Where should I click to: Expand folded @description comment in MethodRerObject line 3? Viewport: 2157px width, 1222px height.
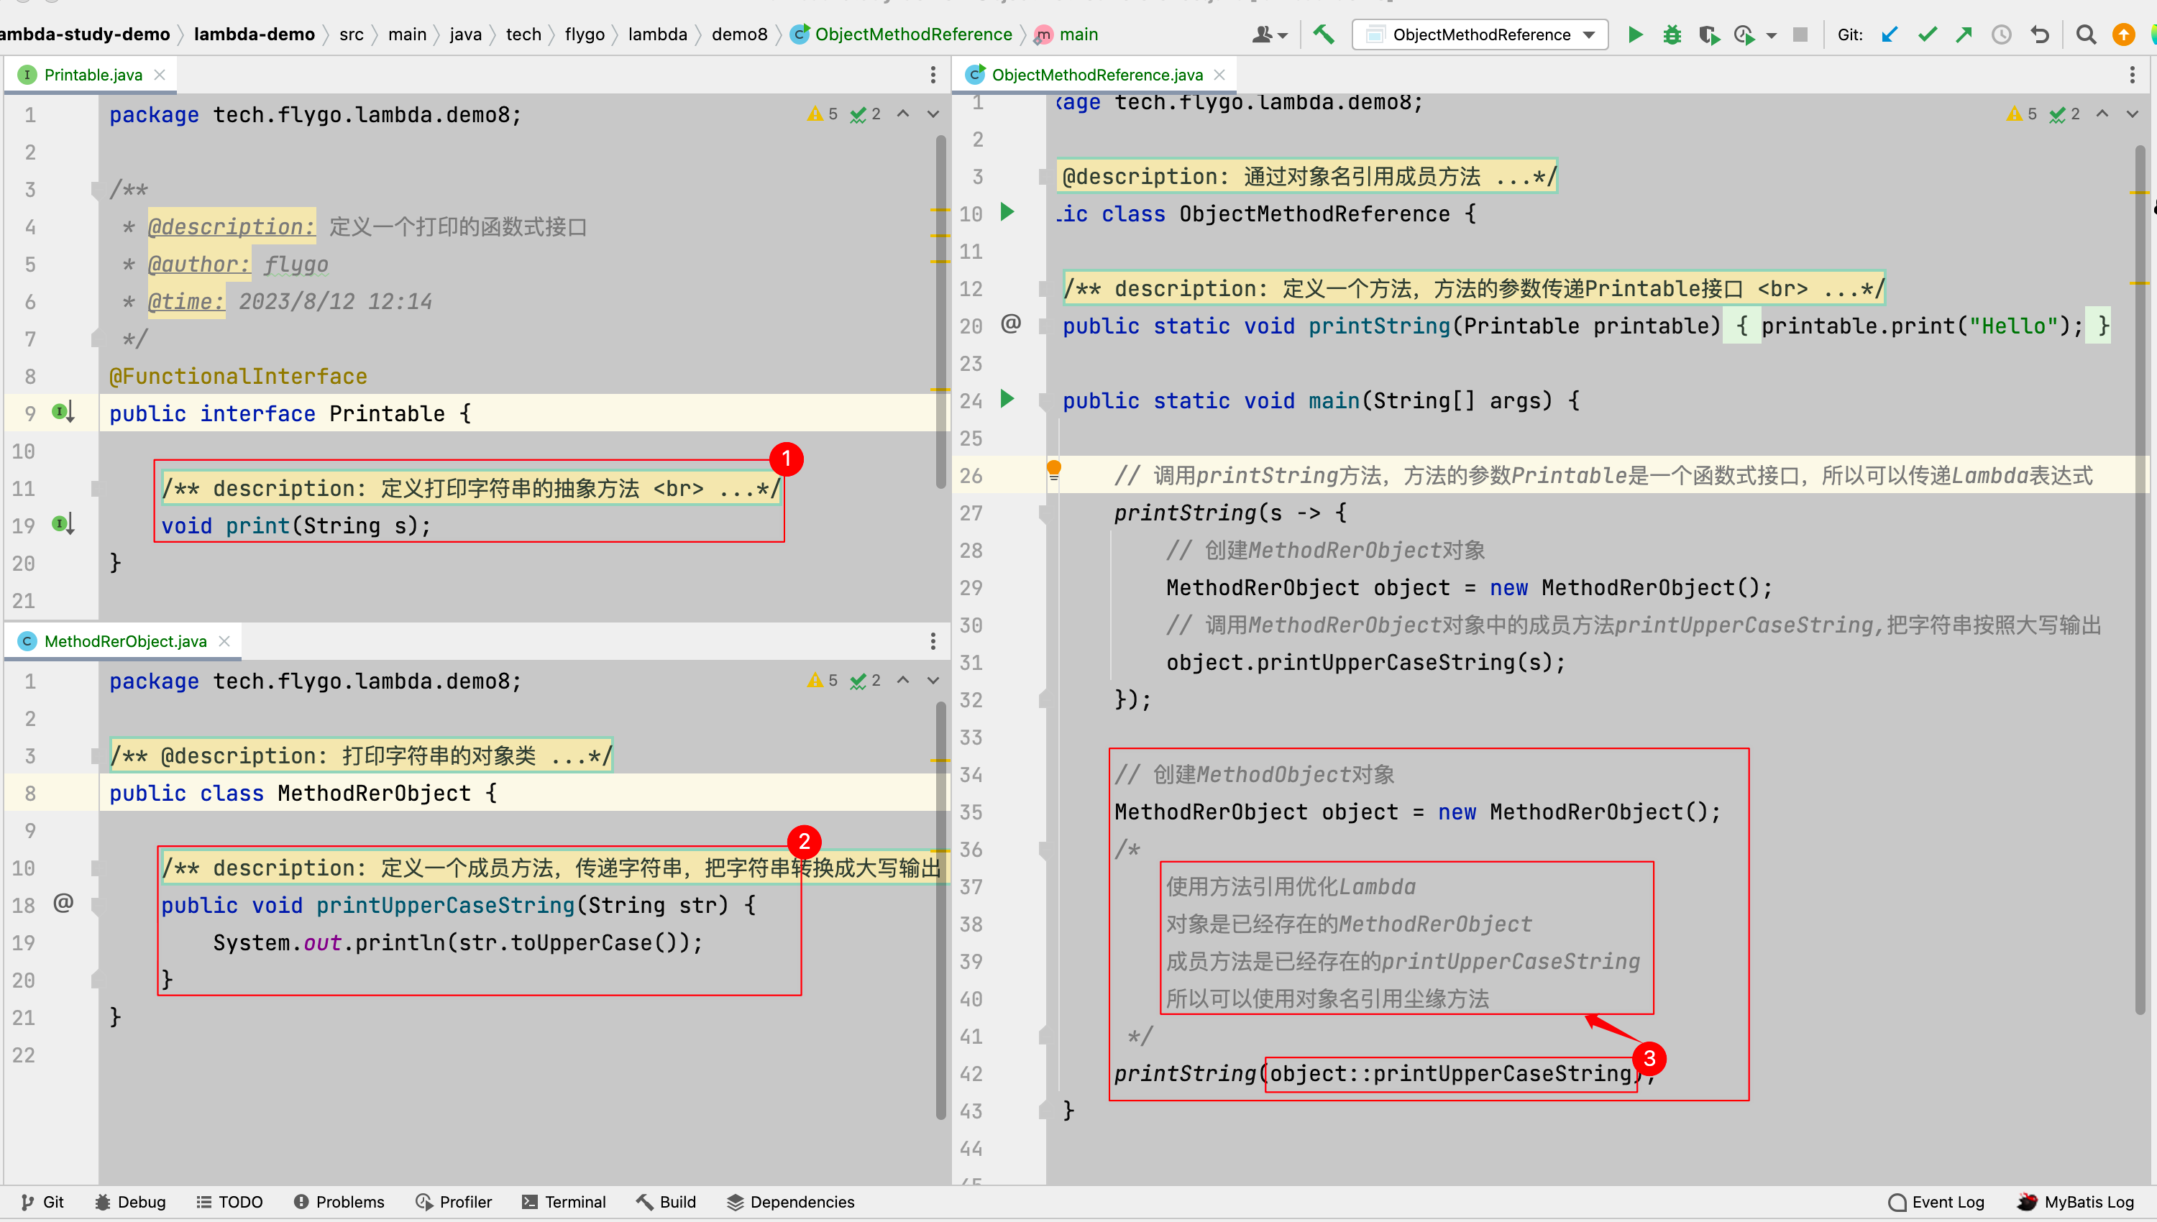pos(362,756)
